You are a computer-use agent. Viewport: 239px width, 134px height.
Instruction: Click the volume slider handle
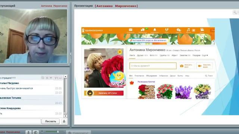pos(58,131)
